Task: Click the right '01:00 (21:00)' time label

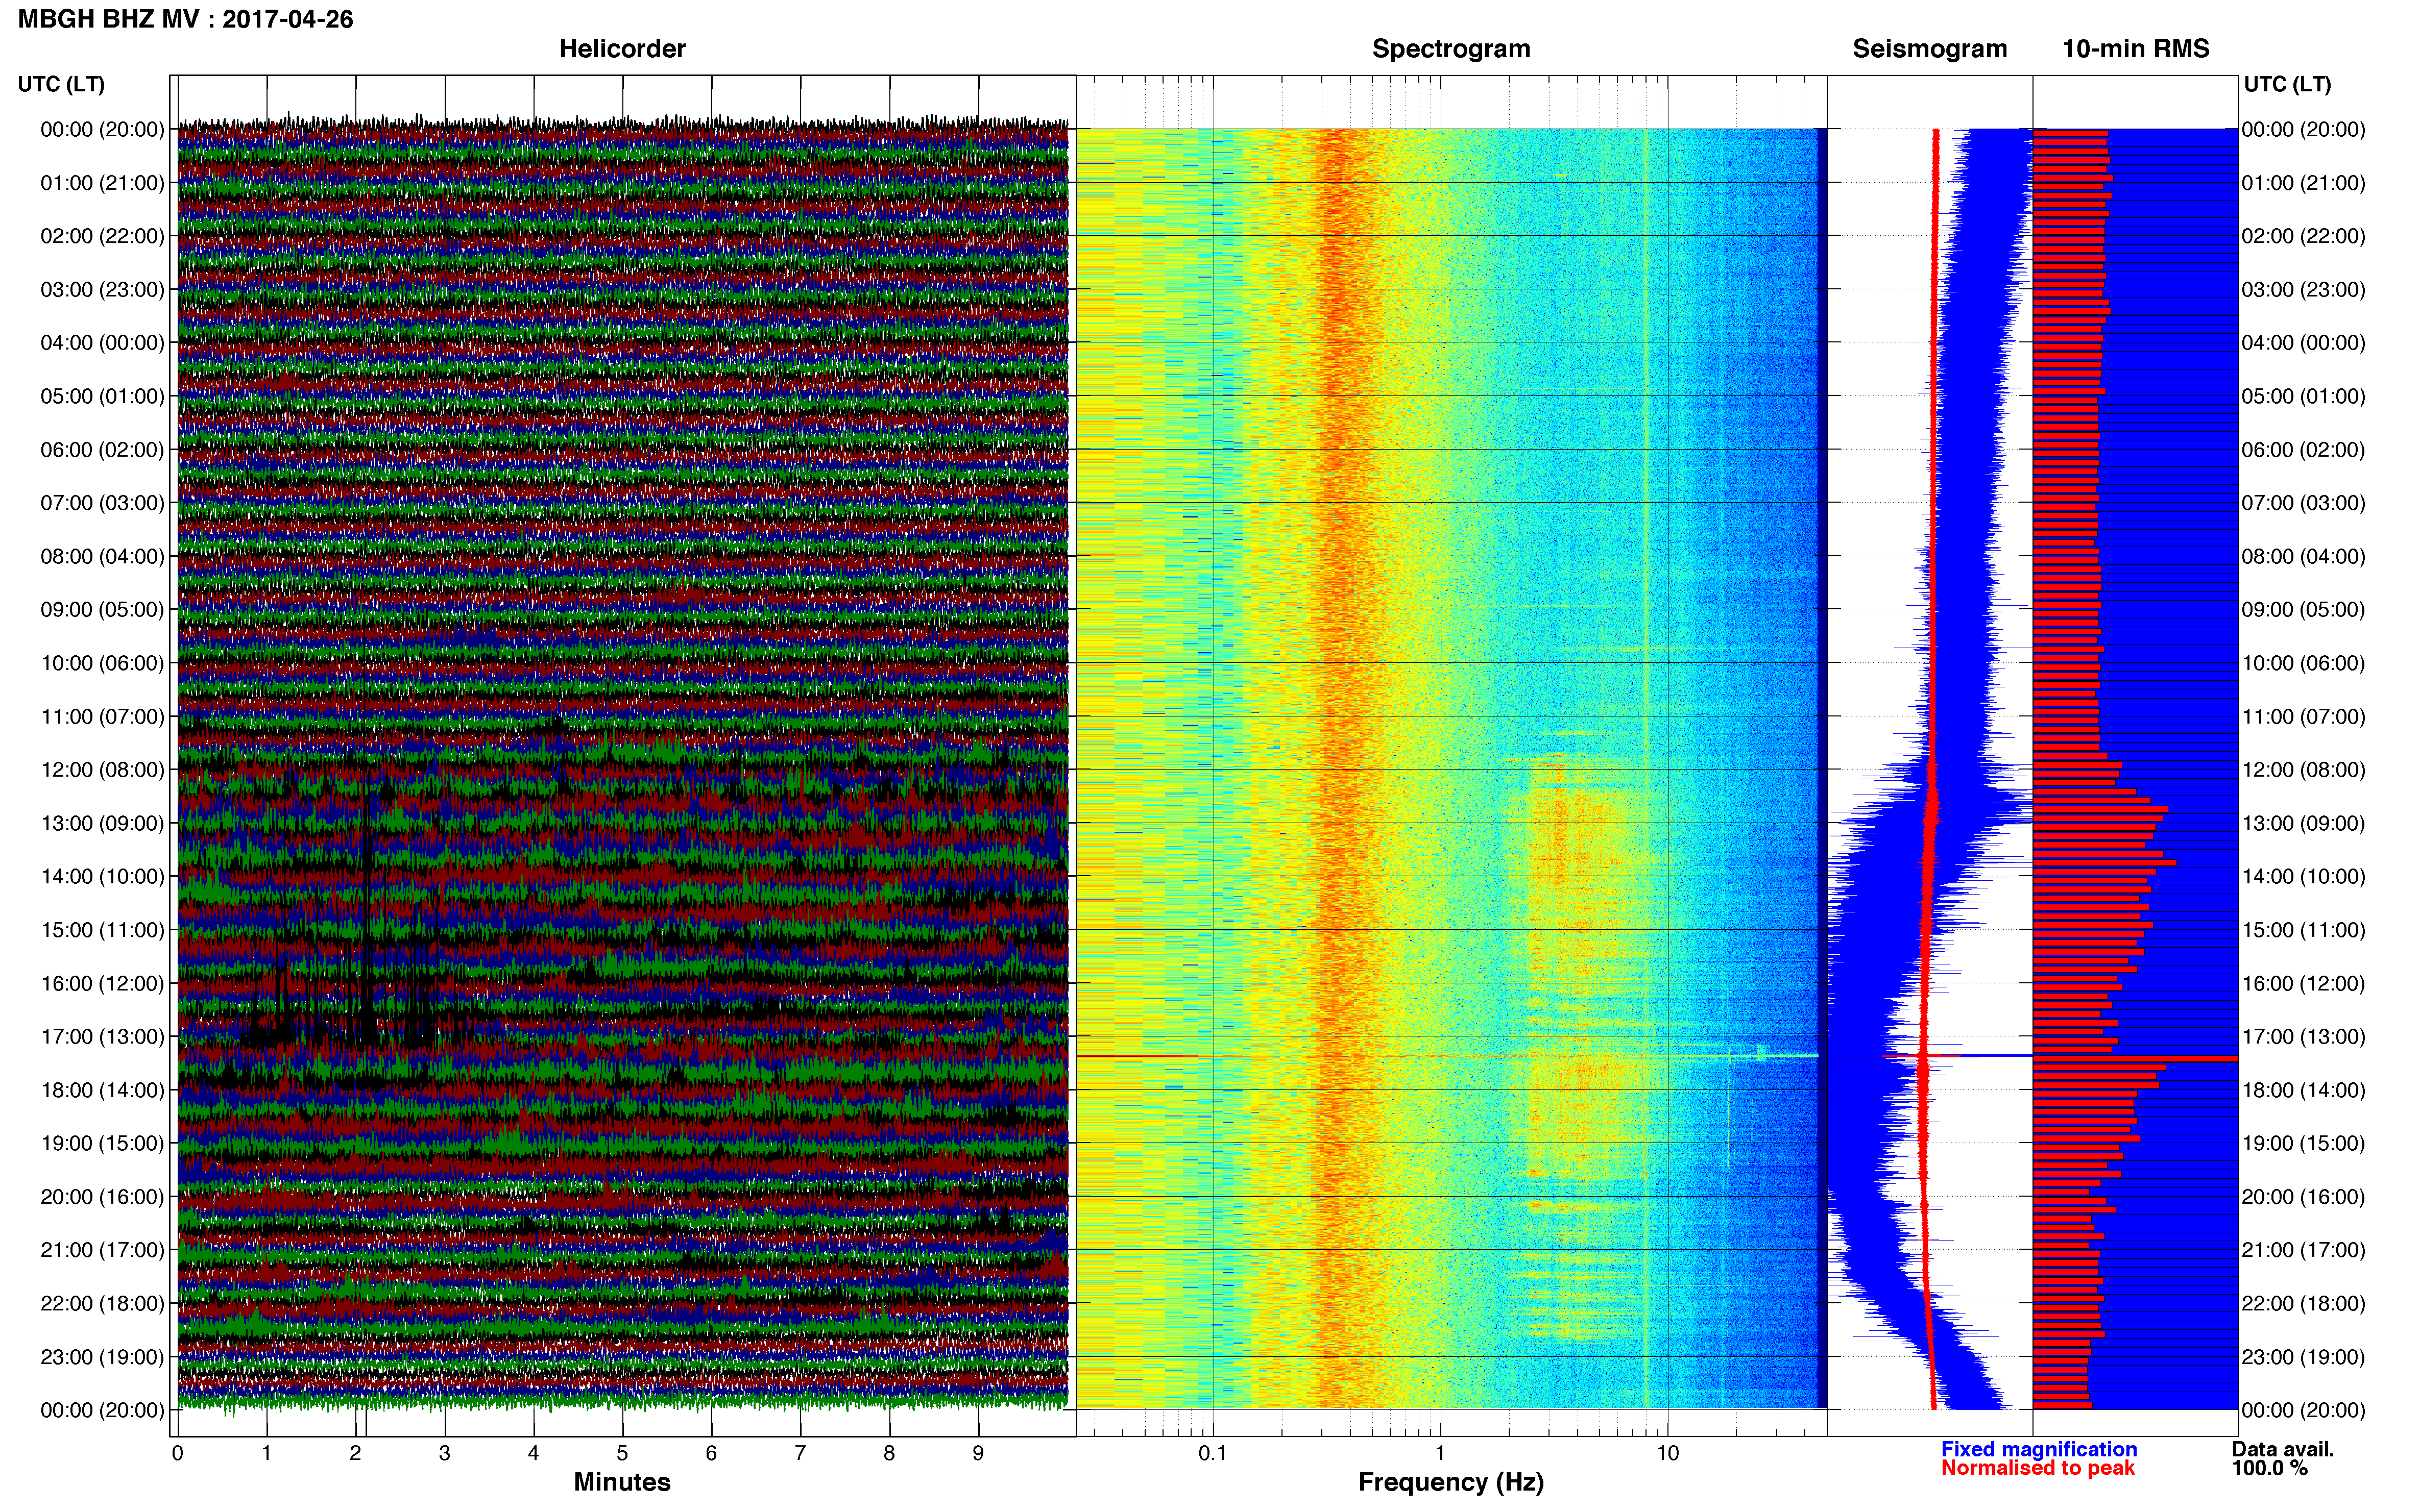Action: [x=2304, y=183]
